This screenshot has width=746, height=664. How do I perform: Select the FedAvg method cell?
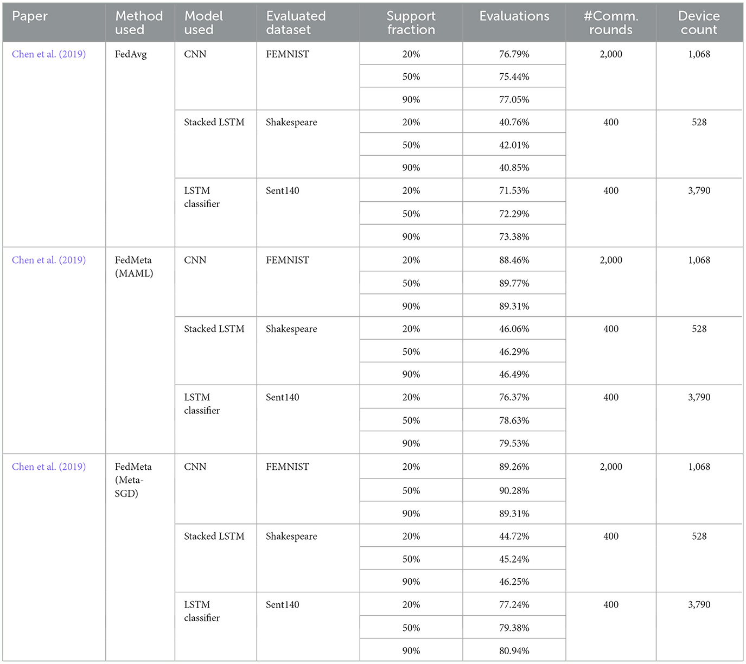click(131, 54)
